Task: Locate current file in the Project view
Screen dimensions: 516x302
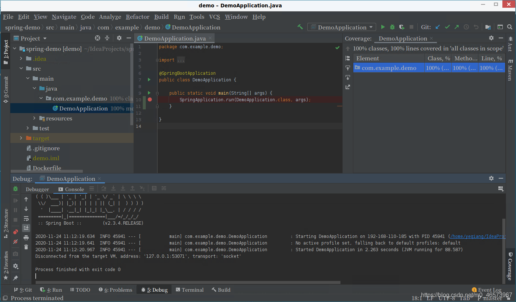Action: 98,38
